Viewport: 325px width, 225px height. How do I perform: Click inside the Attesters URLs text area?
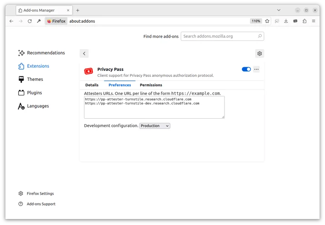pyautogui.click(x=154, y=107)
